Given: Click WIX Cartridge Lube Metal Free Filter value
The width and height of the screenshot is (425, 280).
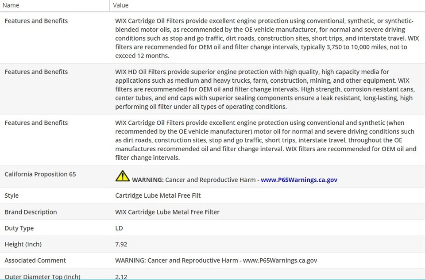Looking at the screenshot, I should pos(167,212).
